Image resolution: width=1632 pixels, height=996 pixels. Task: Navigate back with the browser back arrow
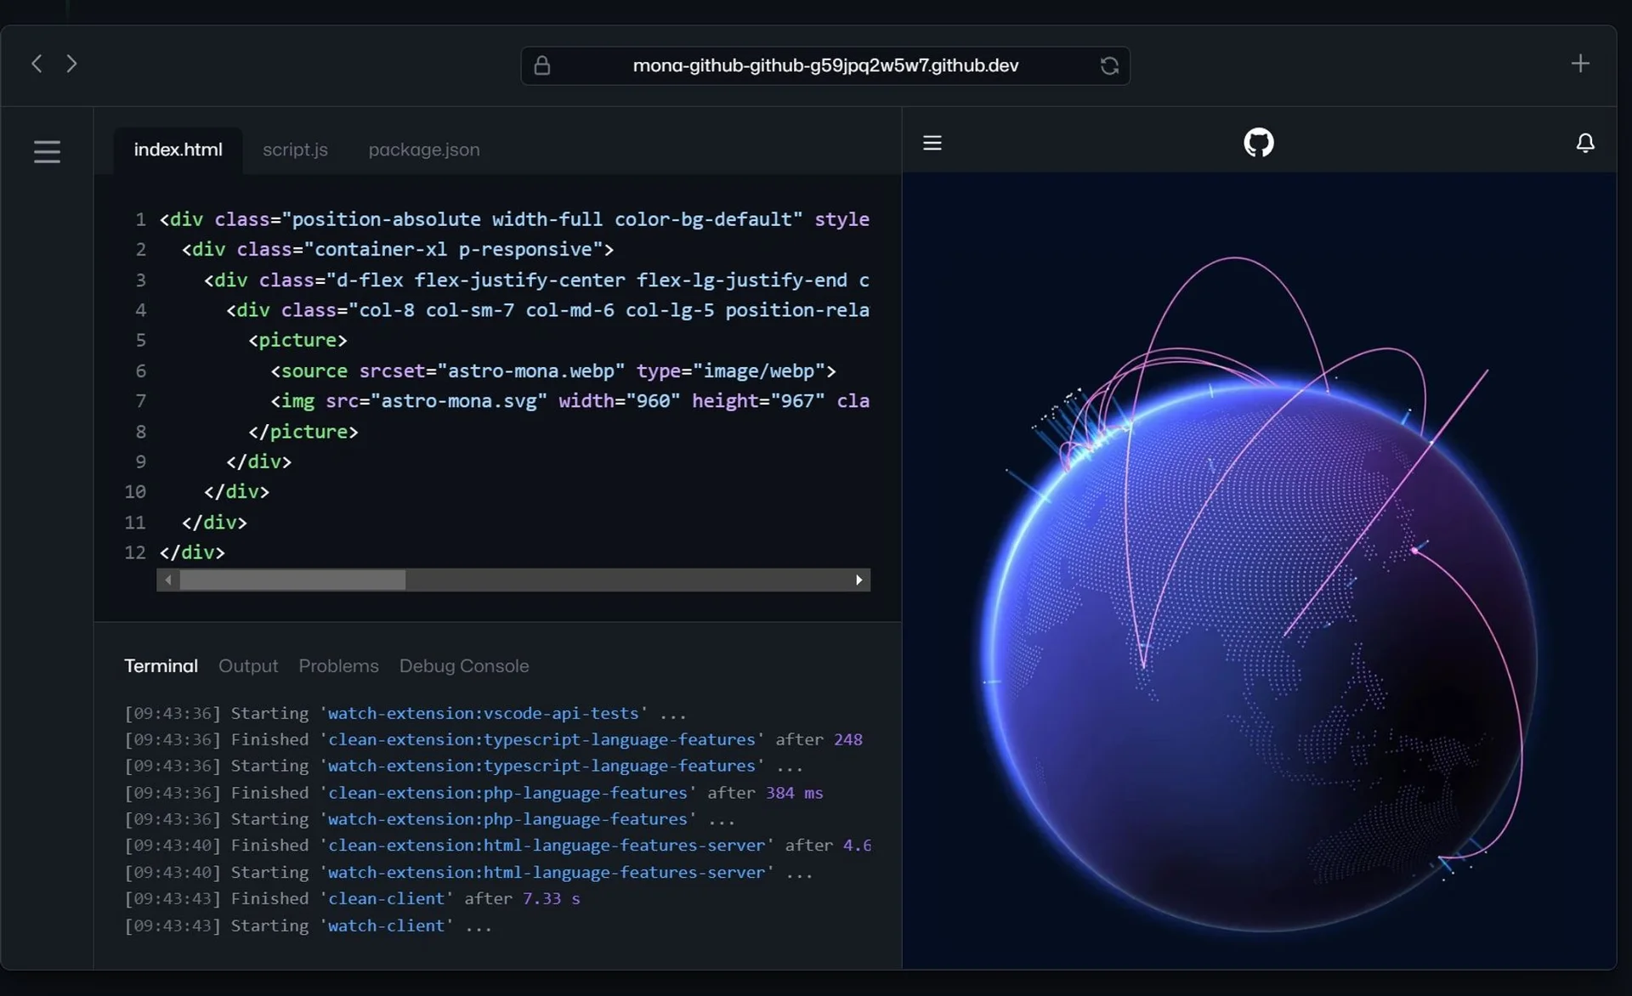[x=36, y=63]
